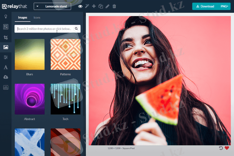This screenshot has width=234, height=156.
Task: Click the Download button
Action: click(x=205, y=6)
